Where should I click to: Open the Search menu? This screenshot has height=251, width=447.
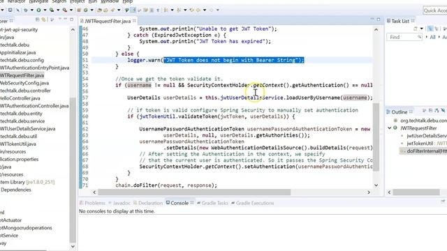pos(59,1)
